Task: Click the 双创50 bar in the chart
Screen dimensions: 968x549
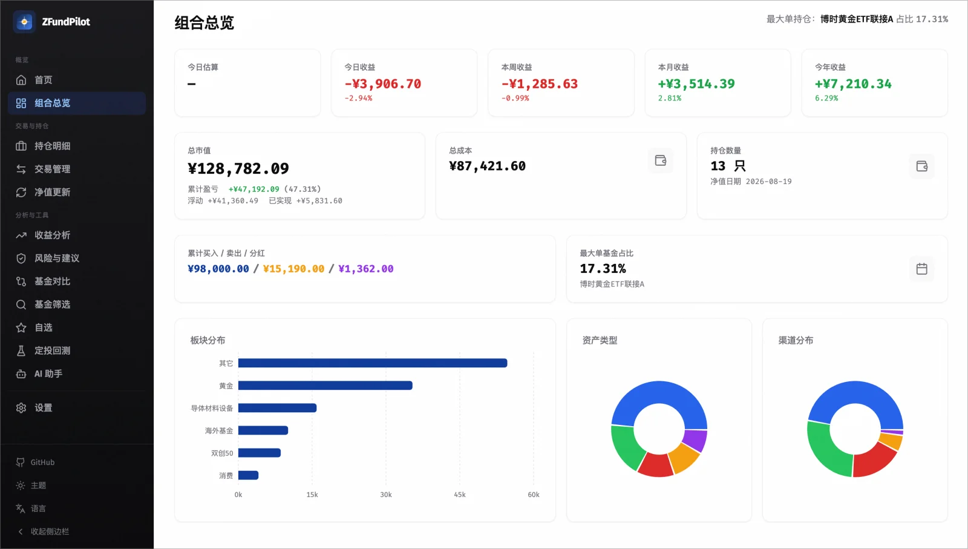Action: [260, 453]
